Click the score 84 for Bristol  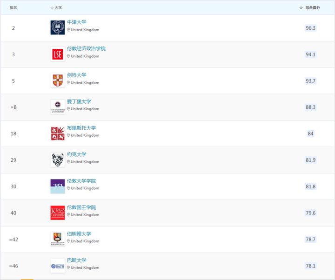(x=310, y=133)
